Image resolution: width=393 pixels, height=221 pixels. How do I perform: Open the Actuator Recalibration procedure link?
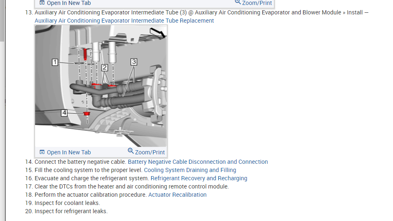point(178,195)
